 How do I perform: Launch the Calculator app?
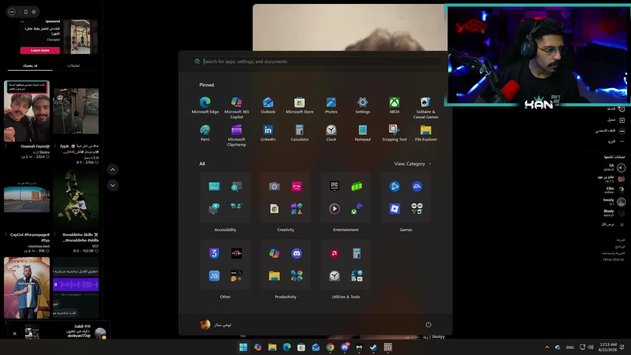300,133
